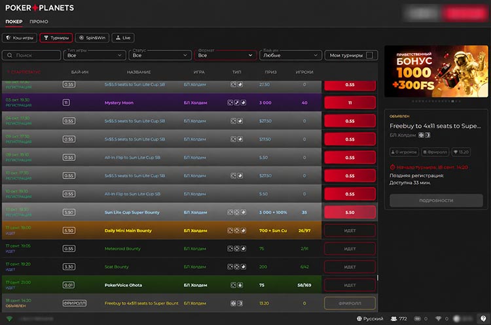Image resolution: width=491 pixels, height=325 pixels.
Task: Select the Spin&Win tab
Action: click(x=92, y=38)
